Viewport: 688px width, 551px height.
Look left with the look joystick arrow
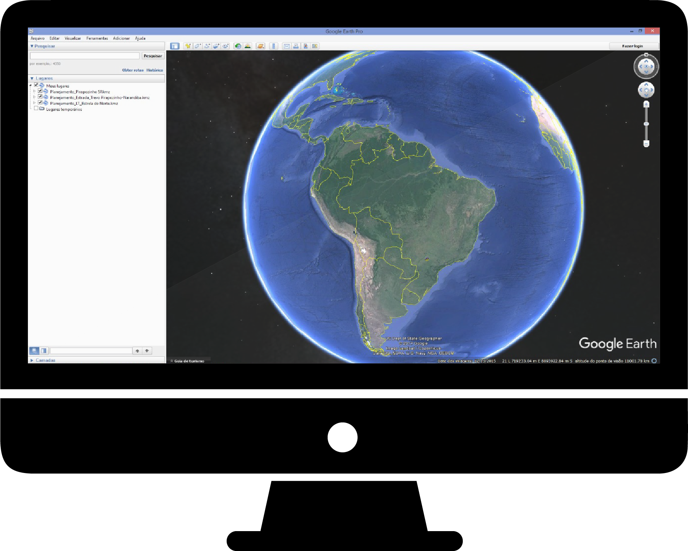(641, 67)
